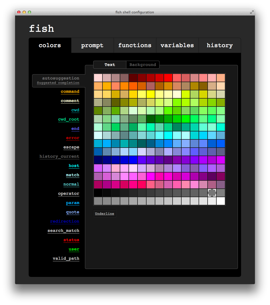Select the autosuggestion color setting
This screenshot has height=305, width=270.
pyautogui.click(x=58, y=81)
